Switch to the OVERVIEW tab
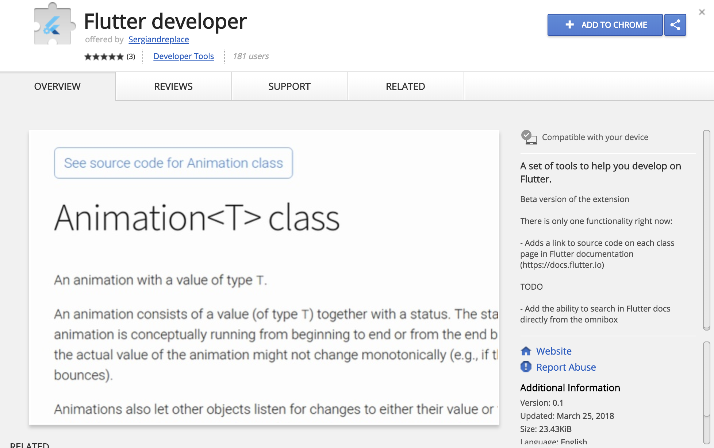This screenshot has width=714, height=448. pyautogui.click(x=57, y=86)
